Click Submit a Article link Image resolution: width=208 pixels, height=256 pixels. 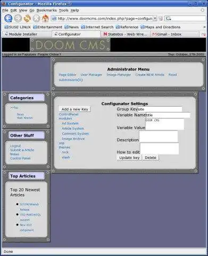click(x=22, y=150)
